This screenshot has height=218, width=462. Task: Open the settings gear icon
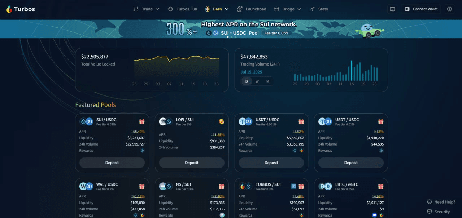click(x=449, y=9)
